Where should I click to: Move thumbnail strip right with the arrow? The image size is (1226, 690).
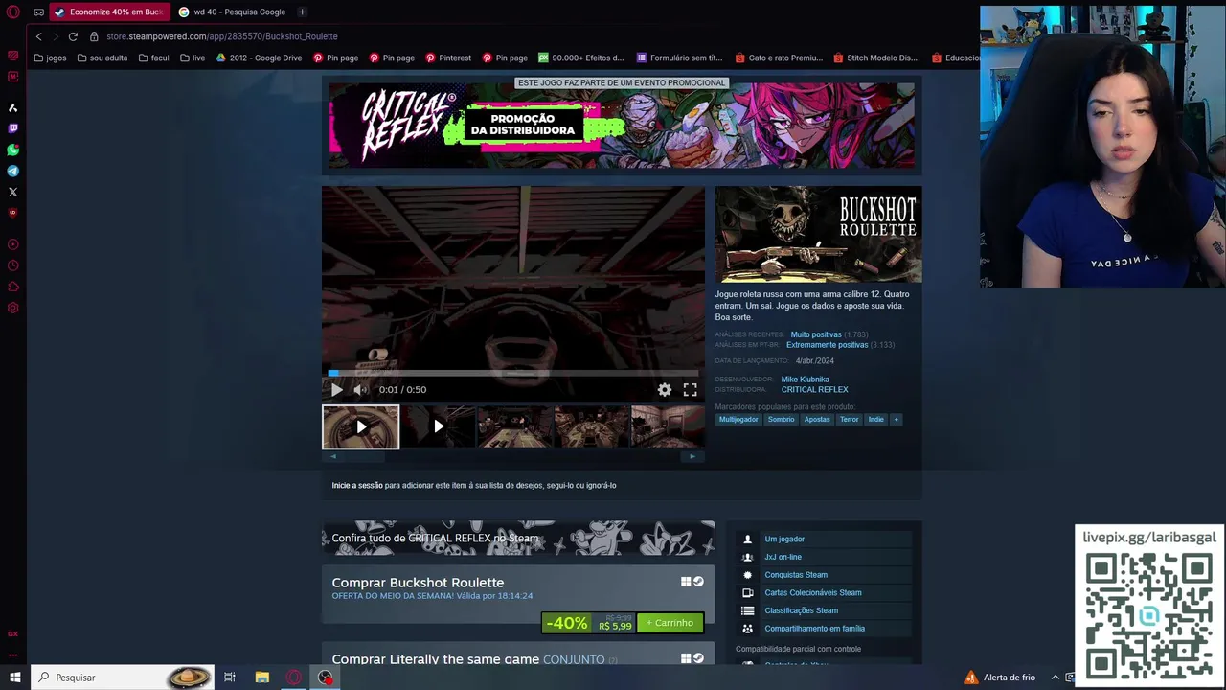pyautogui.click(x=692, y=456)
